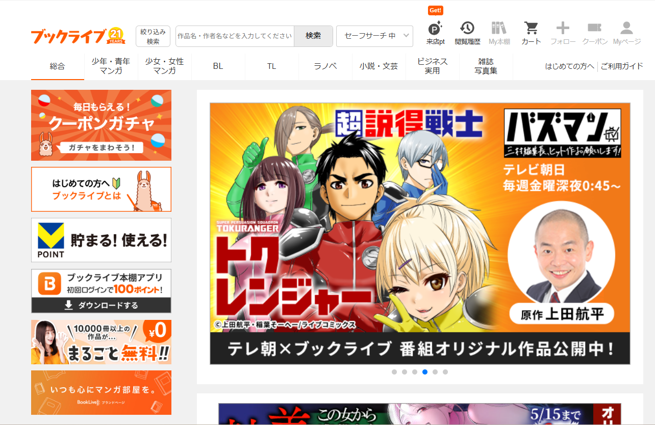Open 閲覧履歴 browsing history icon
655x425 pixels.
pos(467,34)
